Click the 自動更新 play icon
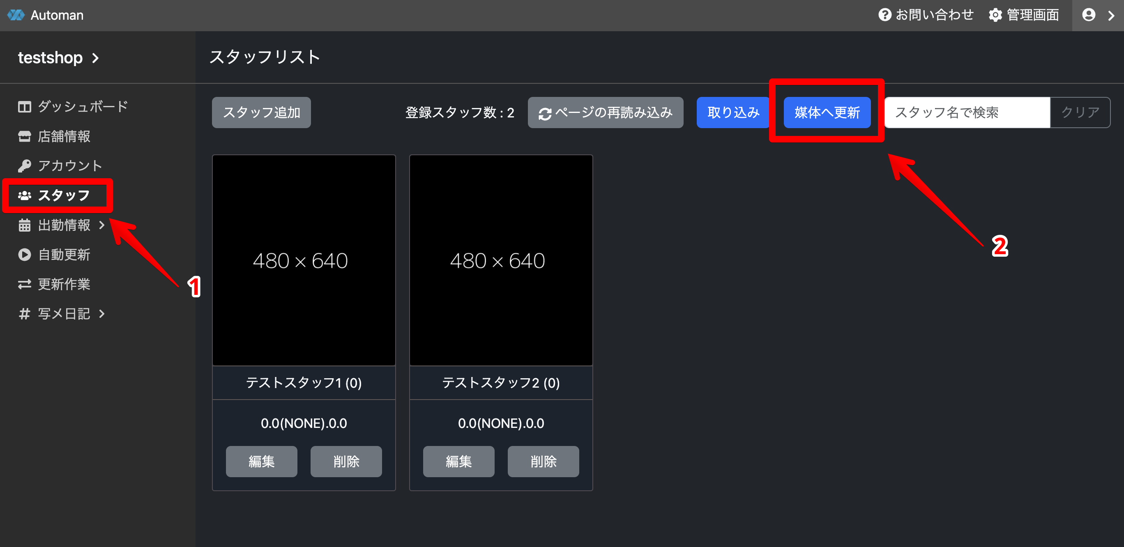This screenshot has height=547, width=1124. 24,255
